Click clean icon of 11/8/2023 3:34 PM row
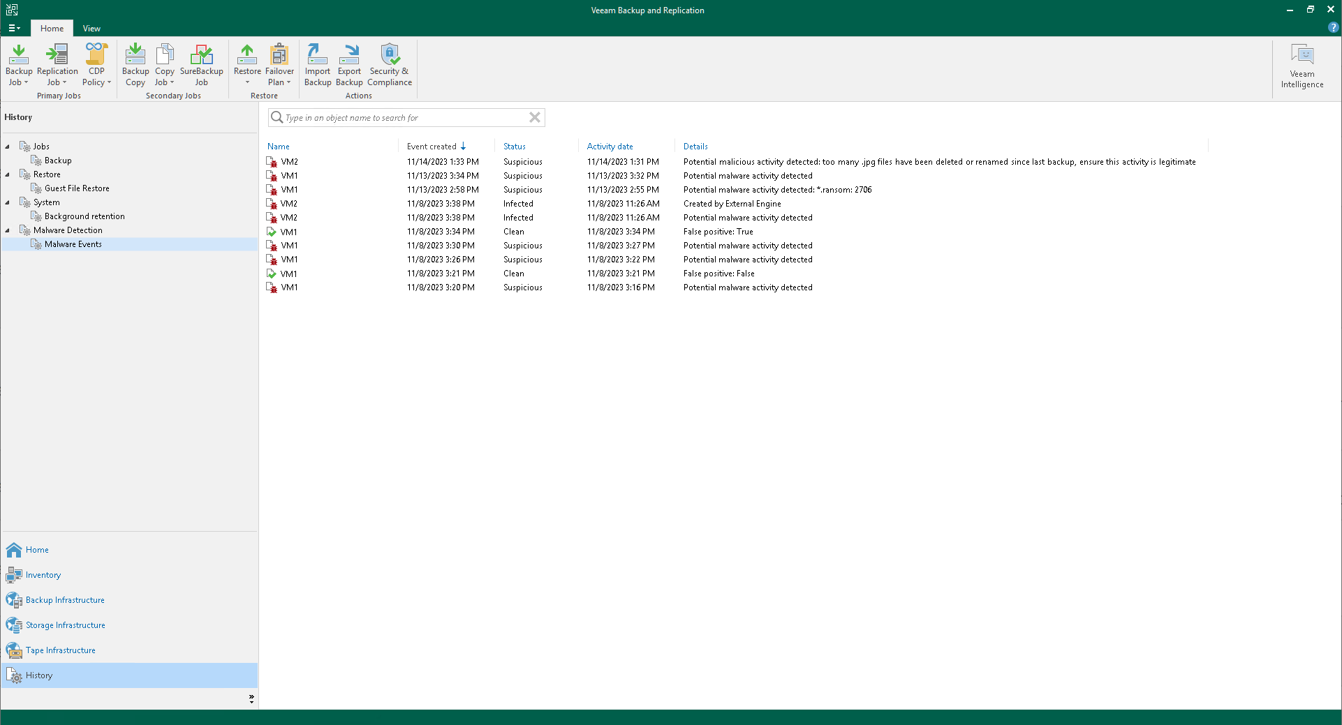 [272, 232]
